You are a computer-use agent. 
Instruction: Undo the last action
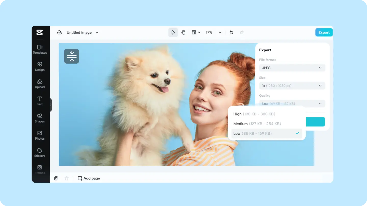(231, 32)
